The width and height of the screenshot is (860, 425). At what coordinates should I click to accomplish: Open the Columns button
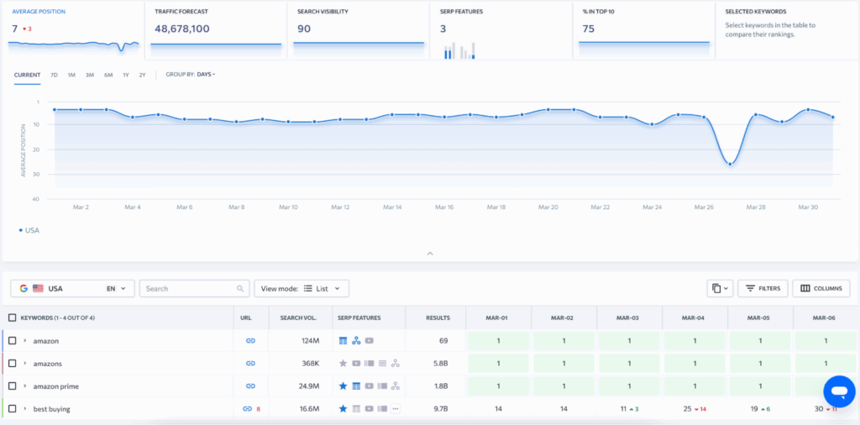point(821,288)
